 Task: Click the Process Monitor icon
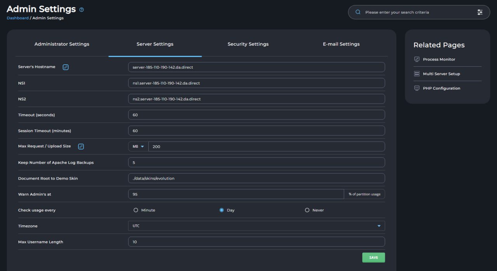(417, 59)
